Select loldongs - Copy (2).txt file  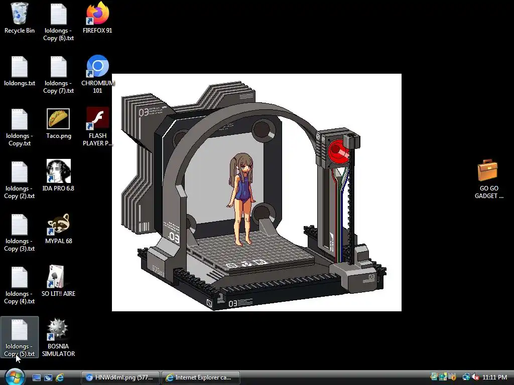[20, 180]
